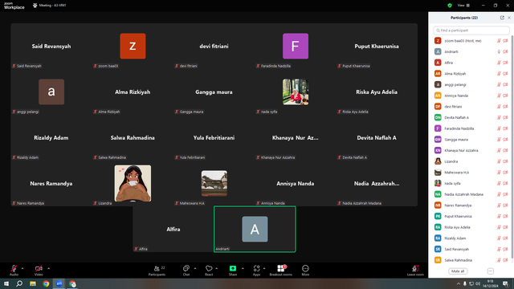Toggle anggi pelangi's microphone icon in list
The width and height of the screenshot is (514, 289).
[x=499, y=84]
